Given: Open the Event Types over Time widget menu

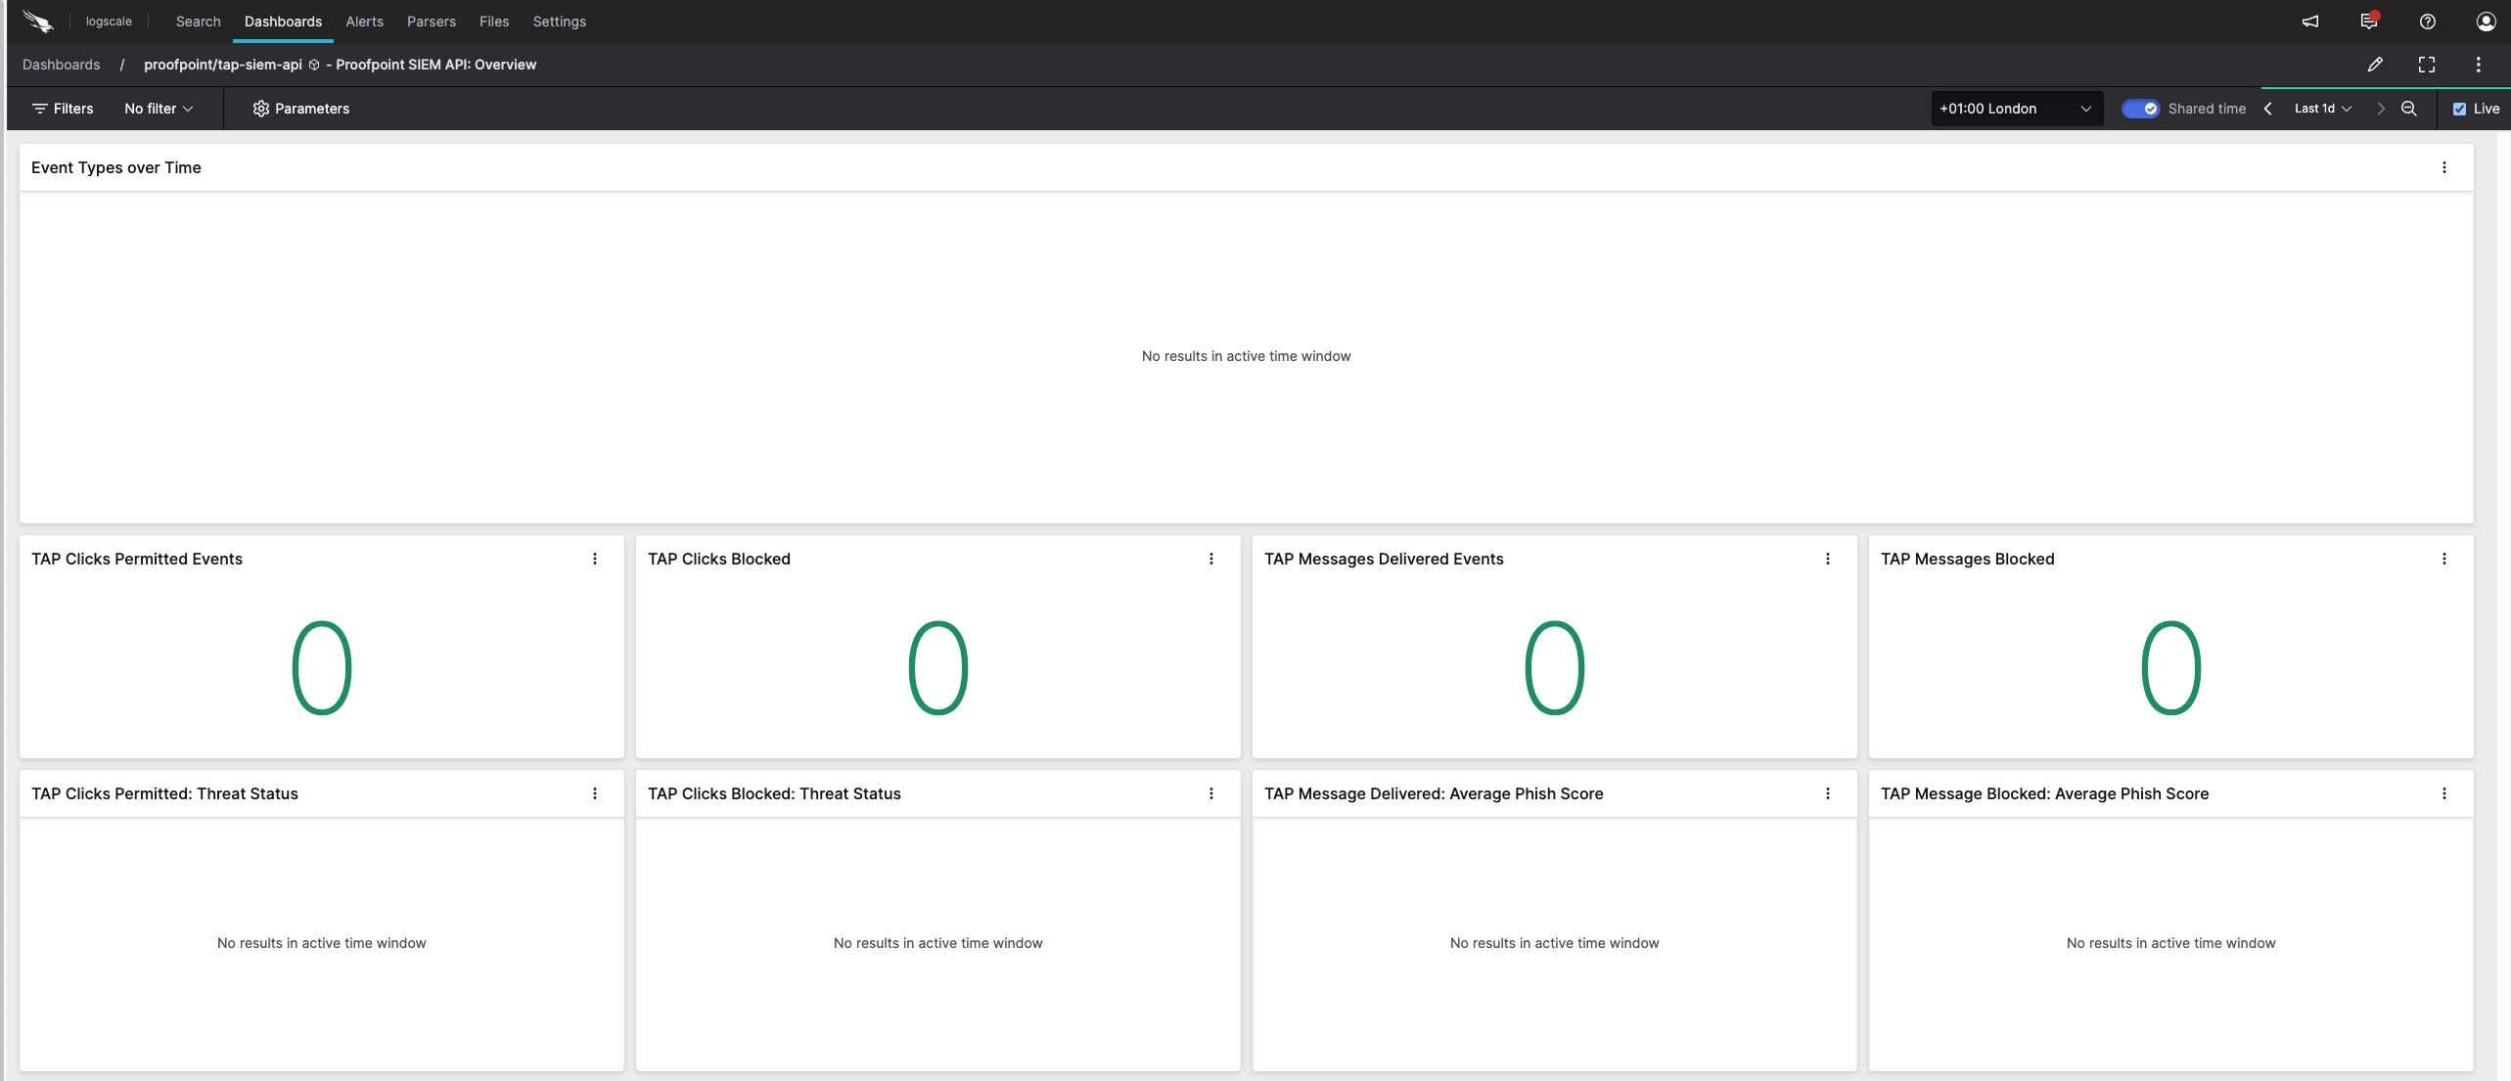Looking at the screenshot, I should pyautogui.click(x=2444, y=167).
